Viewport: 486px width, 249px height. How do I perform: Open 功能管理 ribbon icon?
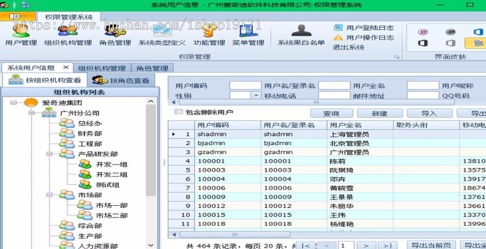209,35
